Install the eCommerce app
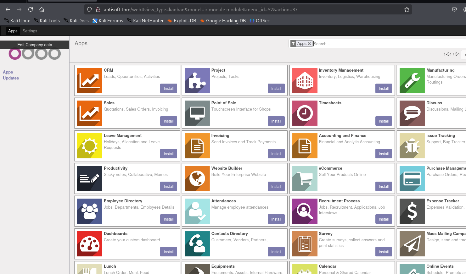The width and height of the screenshot is (466, 274). 384,187
